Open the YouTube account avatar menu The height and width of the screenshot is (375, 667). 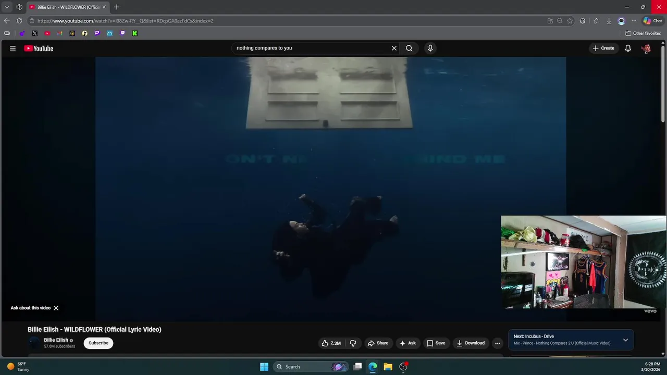point(646,48)
